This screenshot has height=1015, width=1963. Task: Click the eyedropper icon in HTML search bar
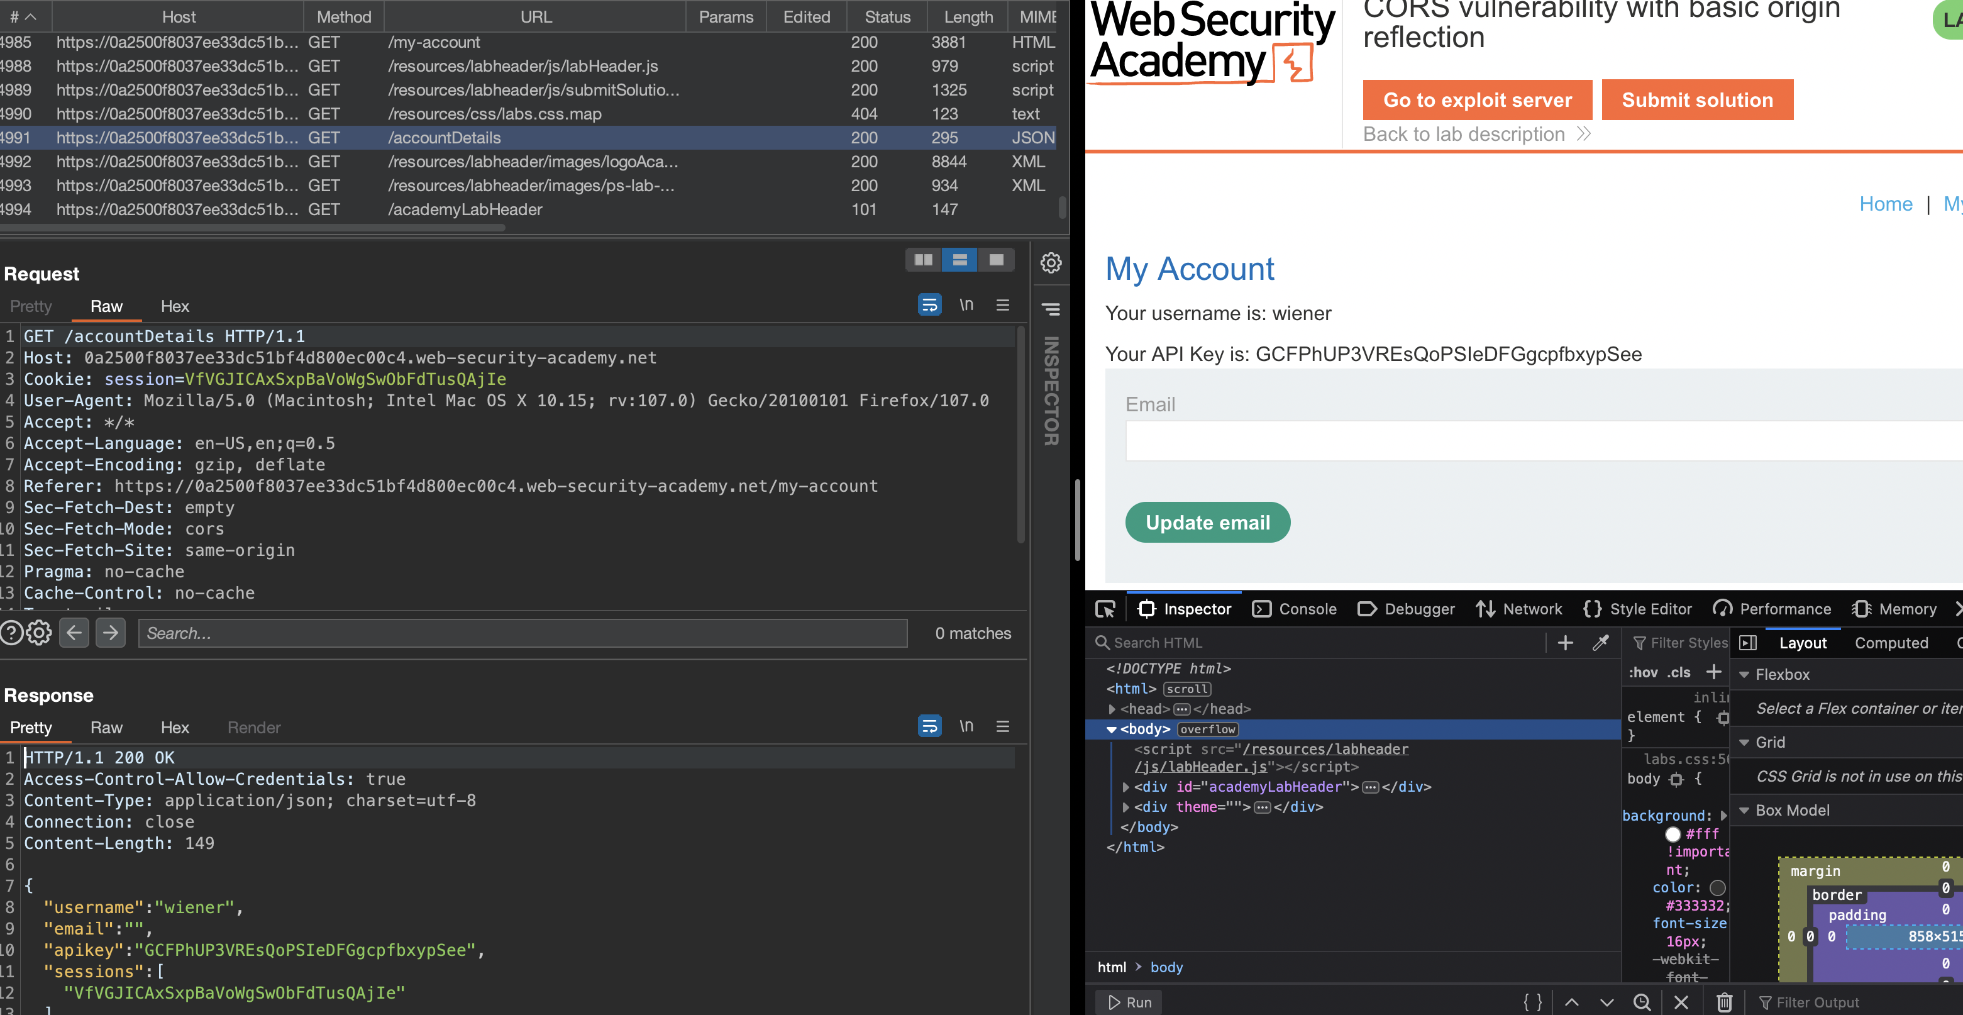pos(1601,642)
